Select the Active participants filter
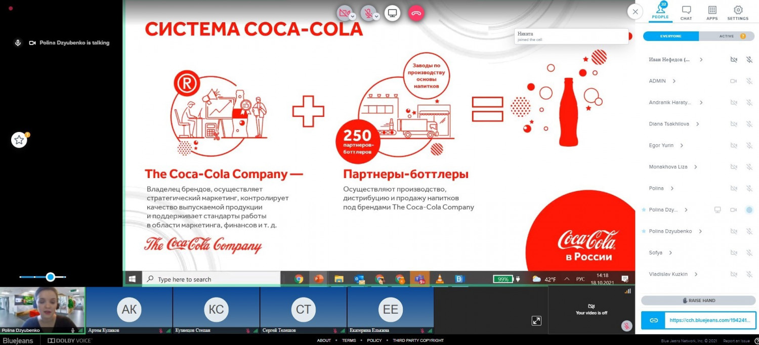This screenshot has width=759, height=345. 726,36
